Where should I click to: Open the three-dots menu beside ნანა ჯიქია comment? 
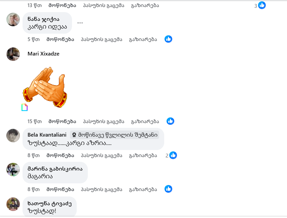80,23
